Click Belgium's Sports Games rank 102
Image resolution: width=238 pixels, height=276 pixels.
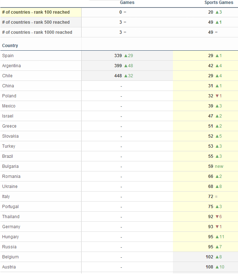point(210,257)
